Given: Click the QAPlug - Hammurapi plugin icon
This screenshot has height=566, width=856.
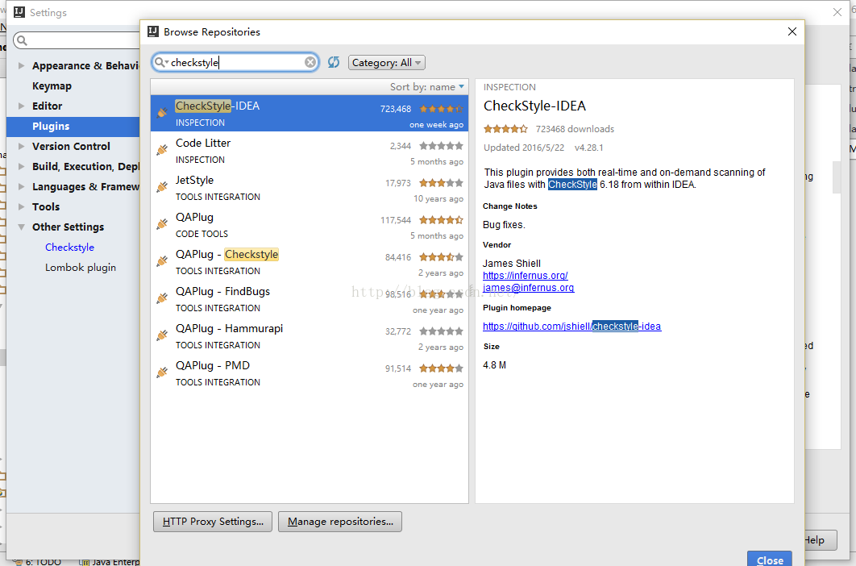Looking at the screenshot, I should pos(162,335).
